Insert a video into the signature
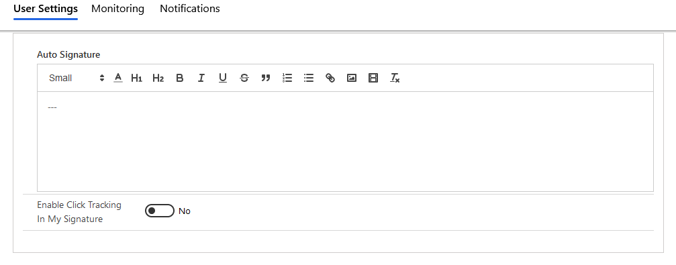Image resolution: width=676 pixels, height=265 pixels. coord(373,78)
